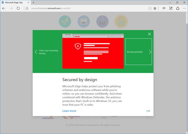Click the shield icon in warning illustration

(78, 46)
